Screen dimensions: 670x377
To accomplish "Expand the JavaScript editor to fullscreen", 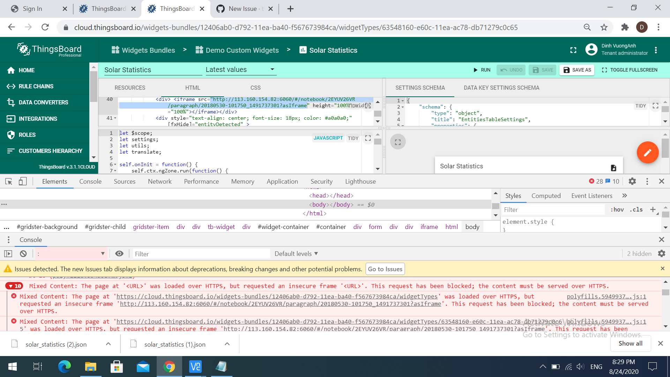I will tap(367, 138).
